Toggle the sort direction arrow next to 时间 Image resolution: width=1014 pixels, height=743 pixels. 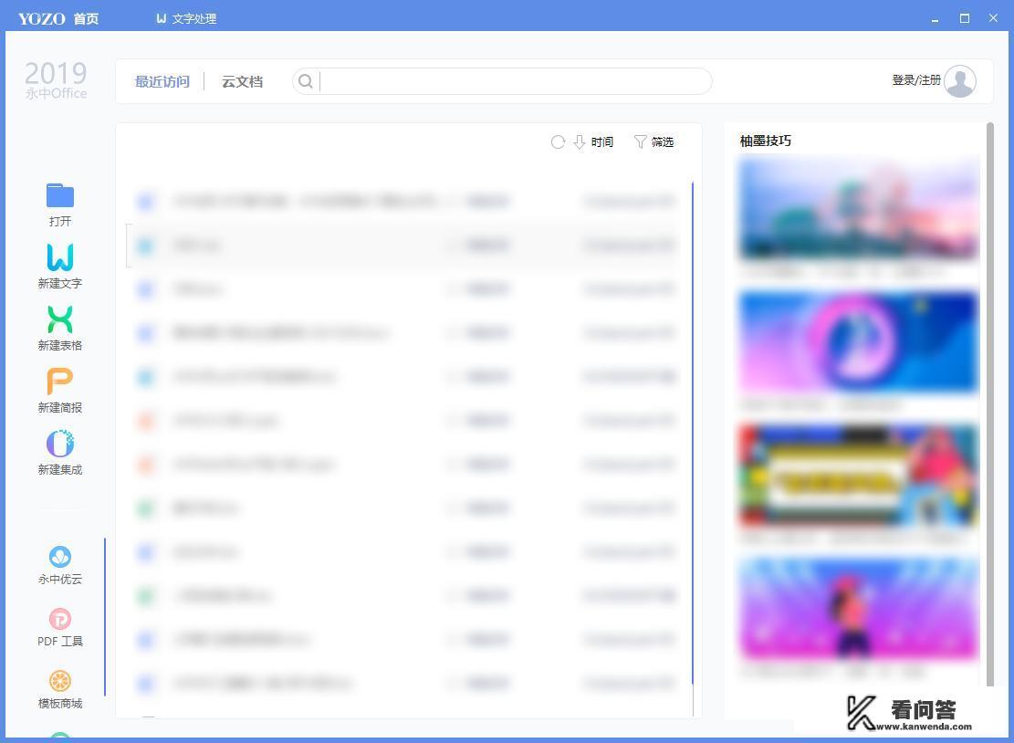[579, 142]
